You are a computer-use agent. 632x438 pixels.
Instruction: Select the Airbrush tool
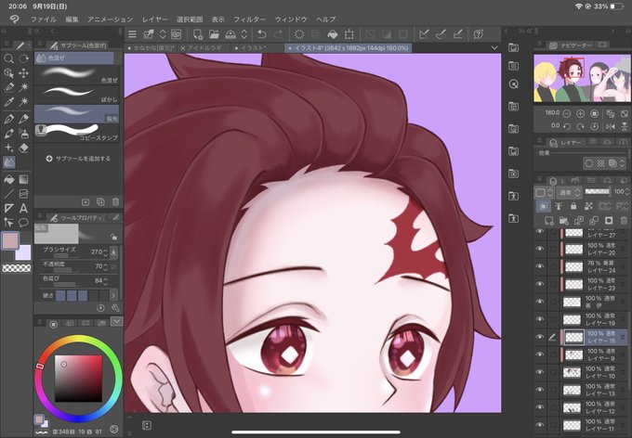[x=23, y=134]
